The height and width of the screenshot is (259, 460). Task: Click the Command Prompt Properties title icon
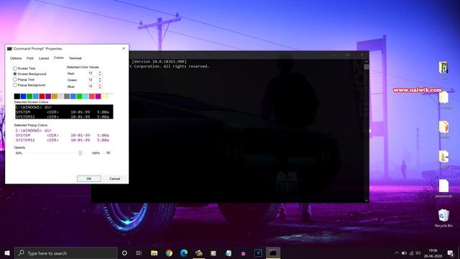(9, 48)
